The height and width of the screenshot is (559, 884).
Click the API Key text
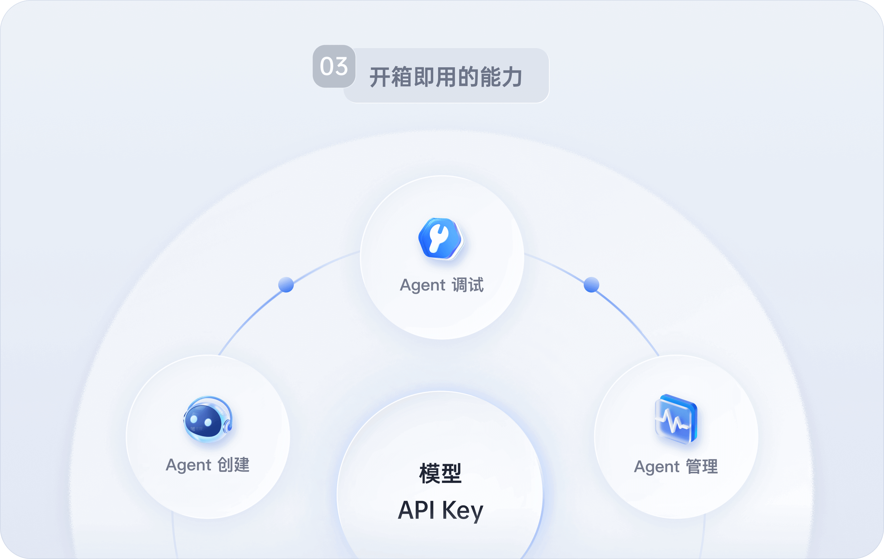click(x=440, y=511)
